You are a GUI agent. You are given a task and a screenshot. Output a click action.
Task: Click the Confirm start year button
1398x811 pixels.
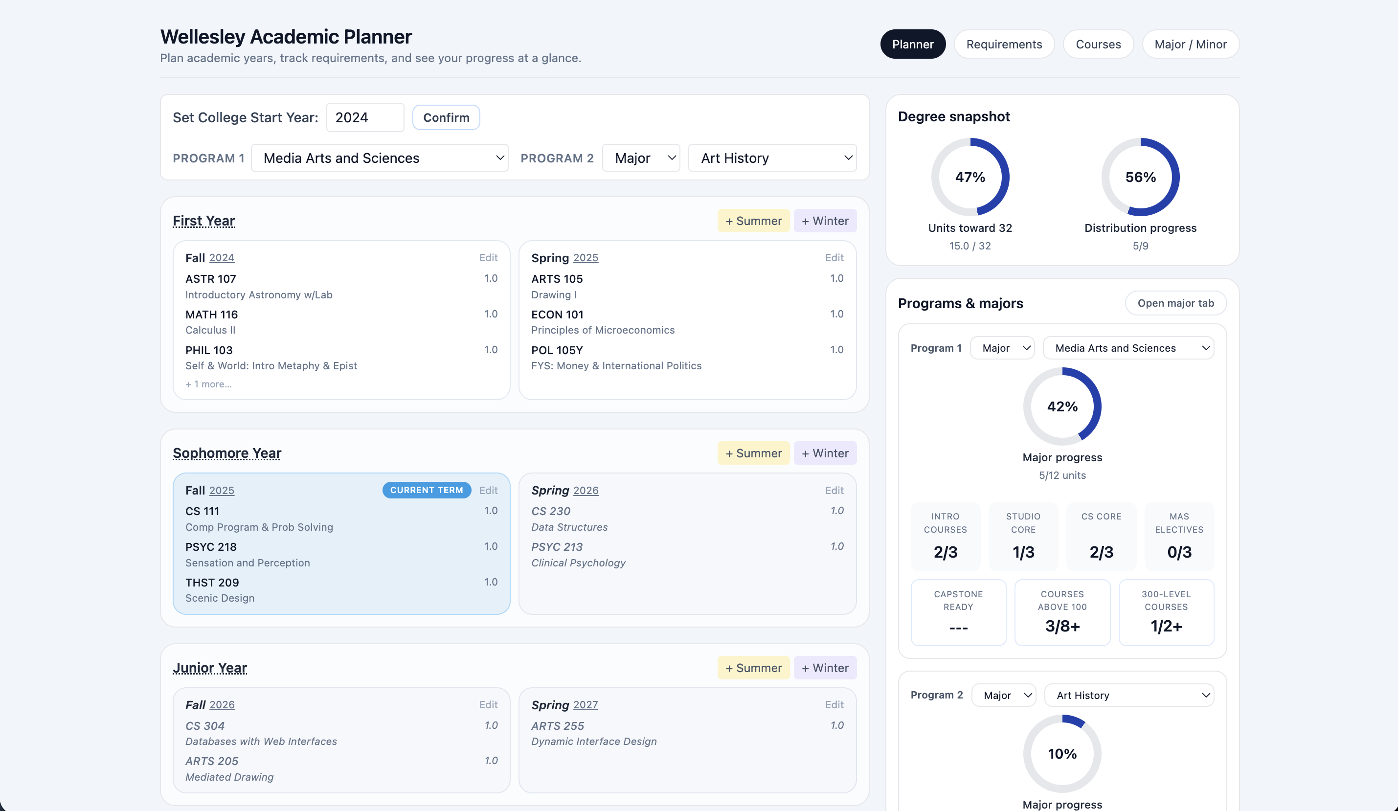446,117
